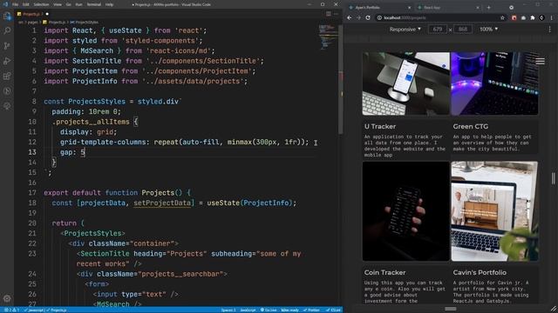Open the Chrome three-dot menu
Screen dimensions: 558x313
552,17
